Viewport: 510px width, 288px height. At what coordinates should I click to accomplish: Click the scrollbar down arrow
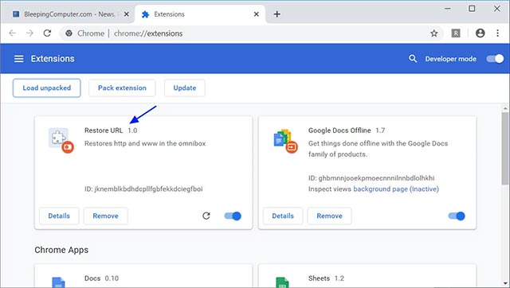[505, 284]
